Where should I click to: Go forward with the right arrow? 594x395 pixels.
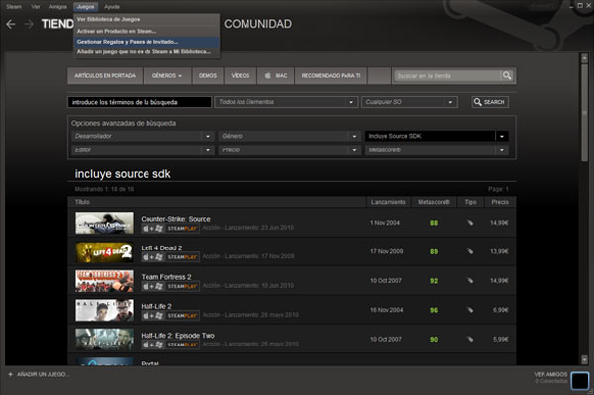point(29,24)
